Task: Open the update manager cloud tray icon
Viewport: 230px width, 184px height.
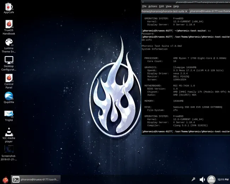Action: tap(211, 179)
